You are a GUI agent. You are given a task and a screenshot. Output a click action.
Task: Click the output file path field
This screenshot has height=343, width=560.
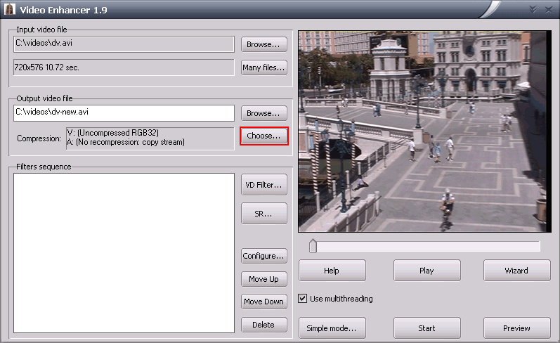[x=124, y=113]
